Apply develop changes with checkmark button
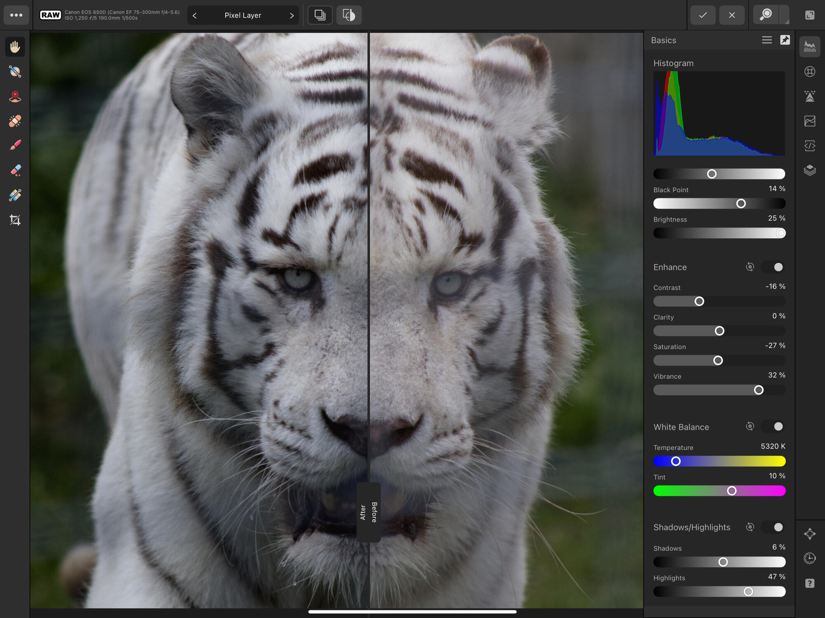Viewport: 825px width, 618px height. point(703,15)
